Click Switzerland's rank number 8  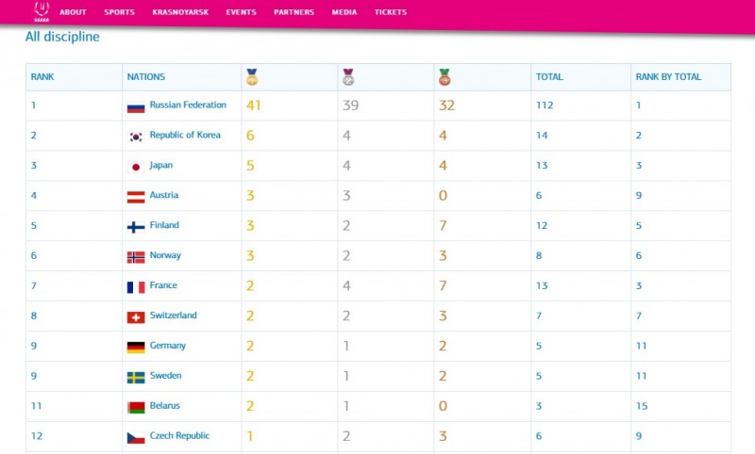[34, 316]
